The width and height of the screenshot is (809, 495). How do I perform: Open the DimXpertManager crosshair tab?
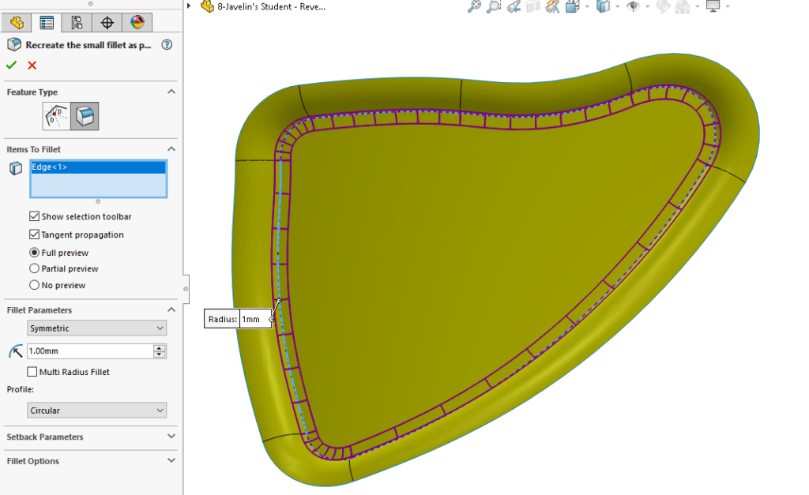coord(107,23)
